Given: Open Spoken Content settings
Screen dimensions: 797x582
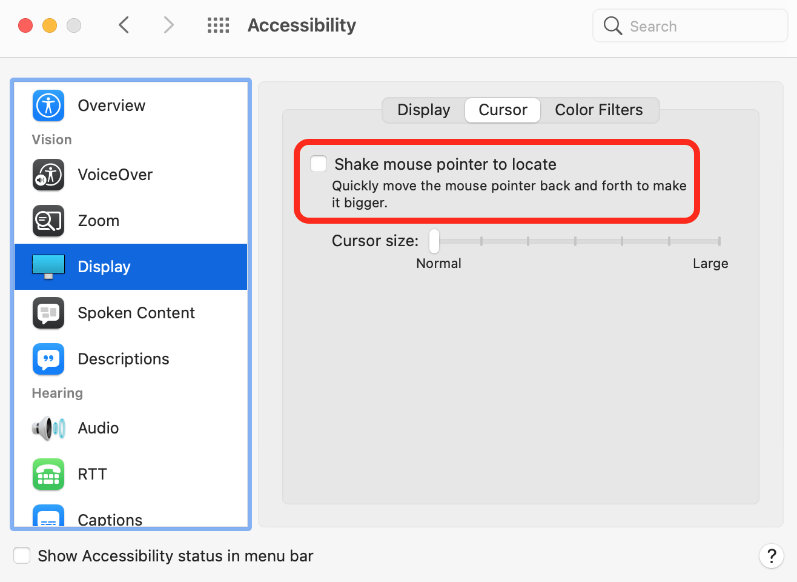Looking at the screenshot, I should click(x=136, y=313).
